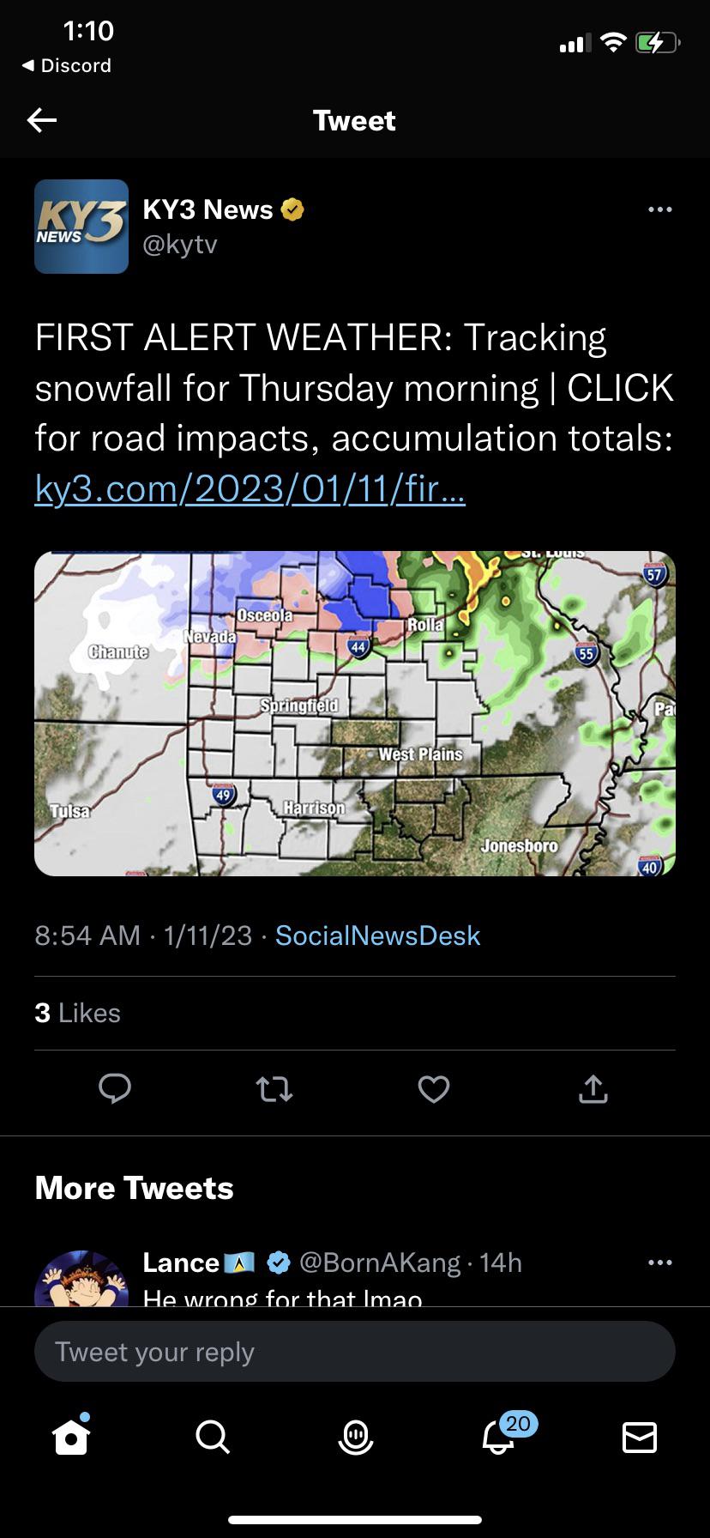Open Notifications bell with 20 badge

tap(499, 1437)
